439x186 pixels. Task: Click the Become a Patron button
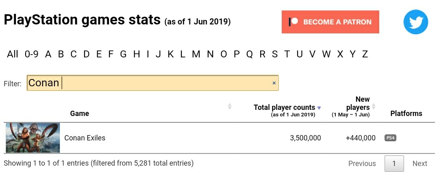[330, 22]
